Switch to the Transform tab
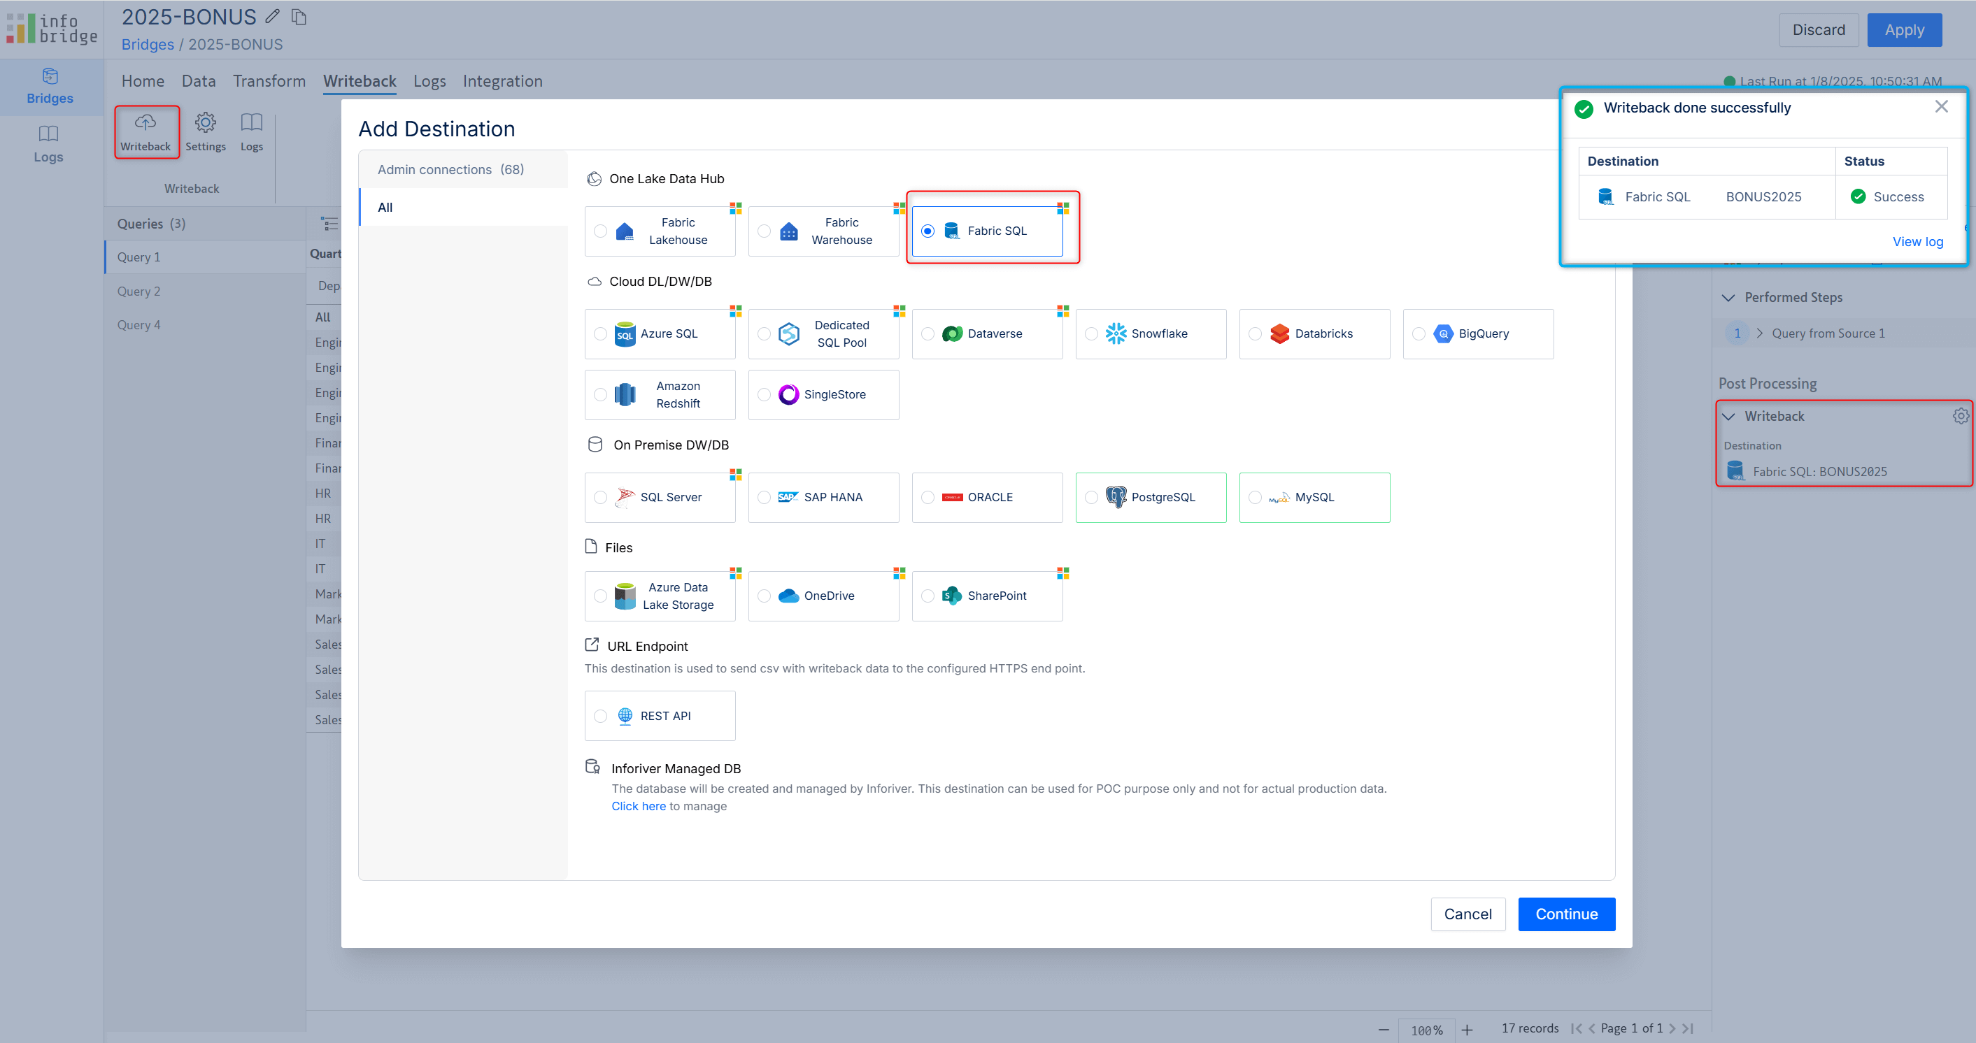Viewport: 1976px width, 1043px height. click(x=269, y=81)
